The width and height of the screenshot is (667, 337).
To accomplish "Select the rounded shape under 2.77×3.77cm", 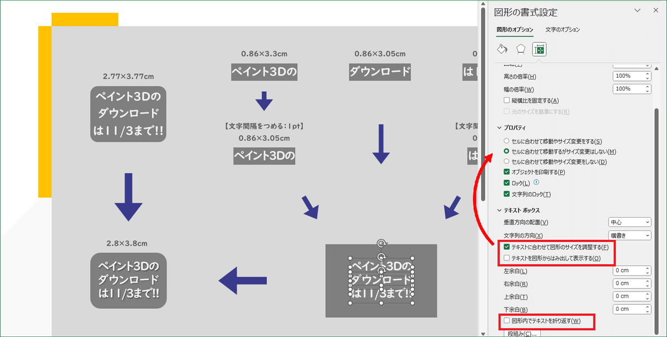I will click(128, 114).
